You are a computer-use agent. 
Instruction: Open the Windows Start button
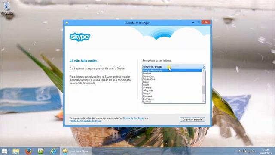pyautogui.click(x=5, y=151)
